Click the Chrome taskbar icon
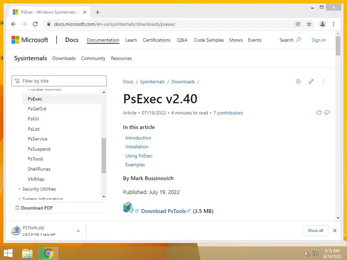 point(48,253)
